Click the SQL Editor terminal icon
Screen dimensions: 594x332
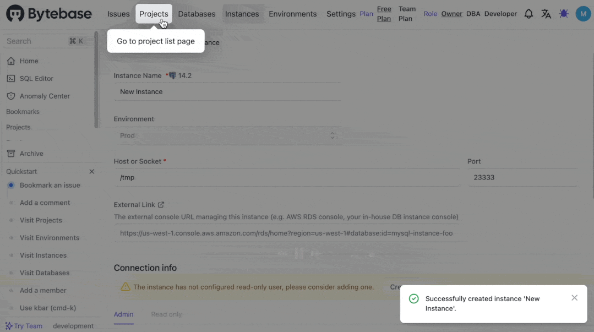pyautogui.click(x=11, y=78)
